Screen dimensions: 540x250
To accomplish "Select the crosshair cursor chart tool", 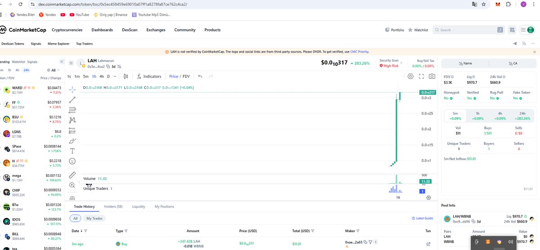I will [x=72, y=89].
